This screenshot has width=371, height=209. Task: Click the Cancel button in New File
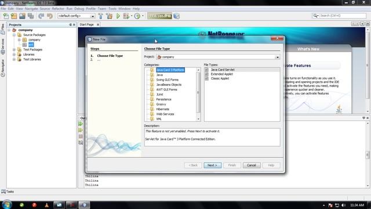(x=252, y=165)
